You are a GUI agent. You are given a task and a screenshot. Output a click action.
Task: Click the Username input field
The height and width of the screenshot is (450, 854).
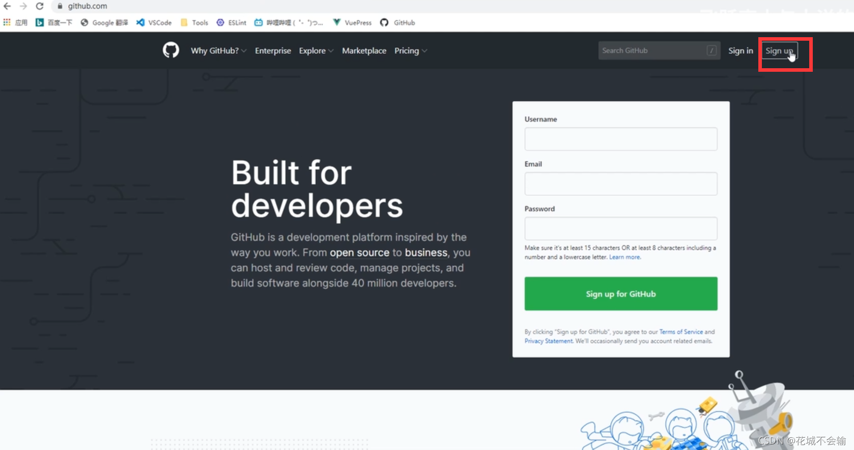click(x=621, y=139)
